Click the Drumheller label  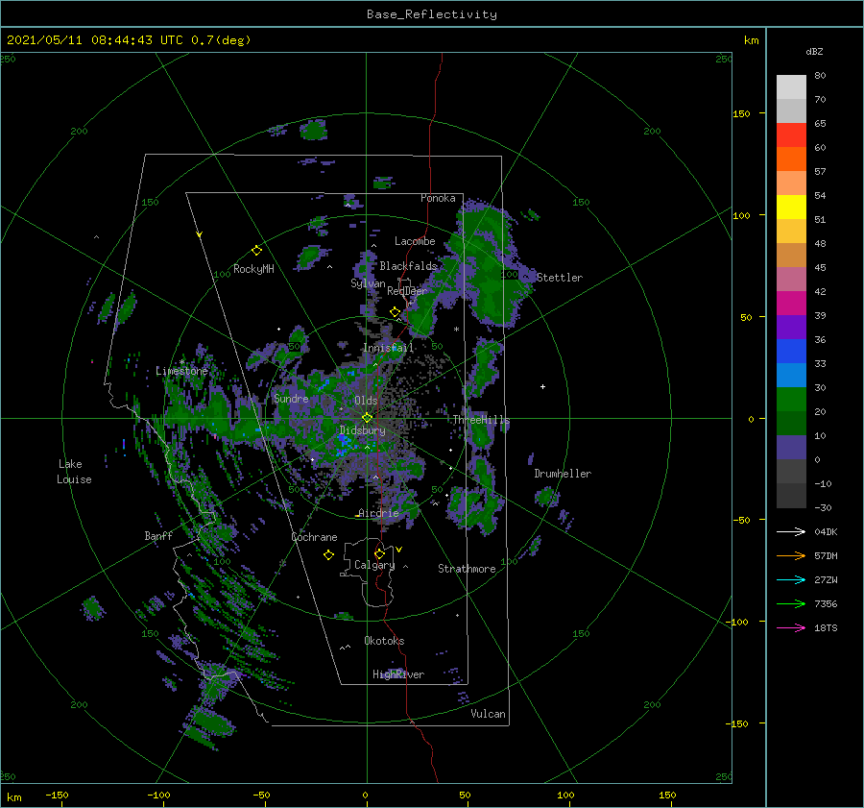pyautogui.click(x=563, y=474)
